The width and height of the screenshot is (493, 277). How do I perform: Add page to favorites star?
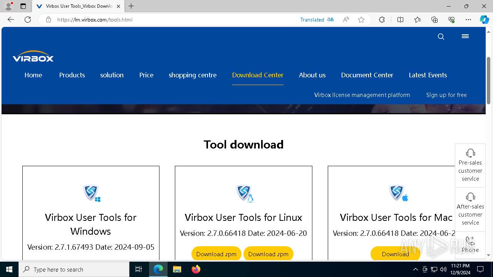coord(361,20)
